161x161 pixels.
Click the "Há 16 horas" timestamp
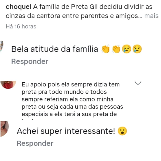coord(21,27)
